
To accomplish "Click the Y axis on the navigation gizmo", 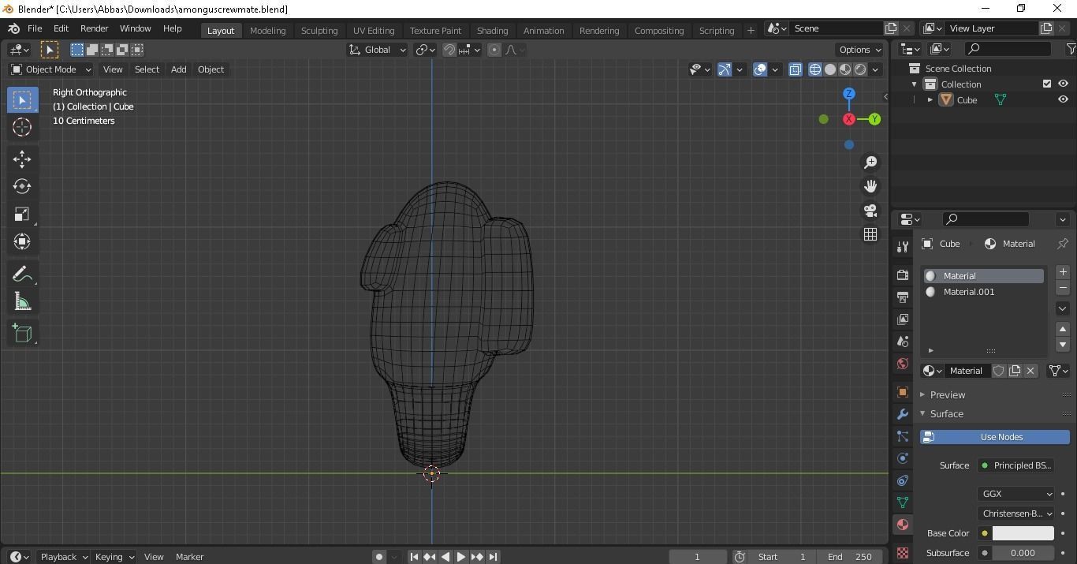I will click(x=874, y=119).
